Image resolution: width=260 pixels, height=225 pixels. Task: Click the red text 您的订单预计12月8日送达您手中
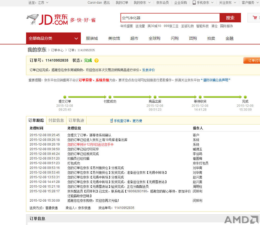click(x=90, y=144)
